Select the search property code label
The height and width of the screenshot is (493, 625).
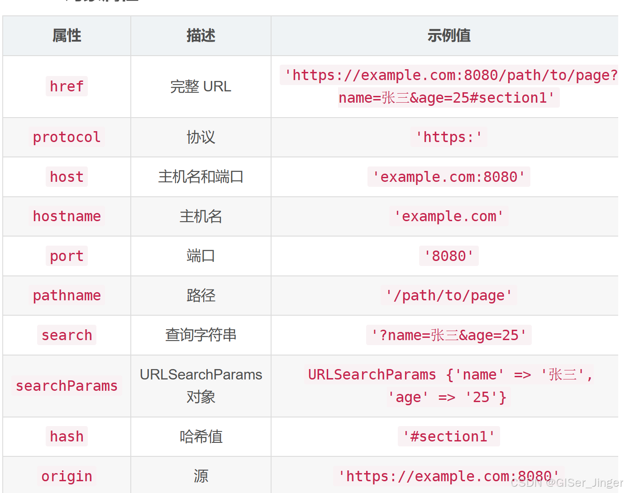click(x=67, y=335)
